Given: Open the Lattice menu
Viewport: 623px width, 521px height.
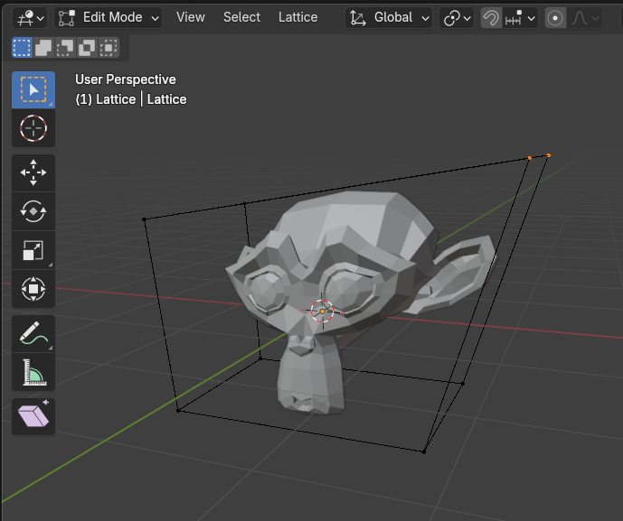Looking at the screenshot, I should click(x=298, y=17).
